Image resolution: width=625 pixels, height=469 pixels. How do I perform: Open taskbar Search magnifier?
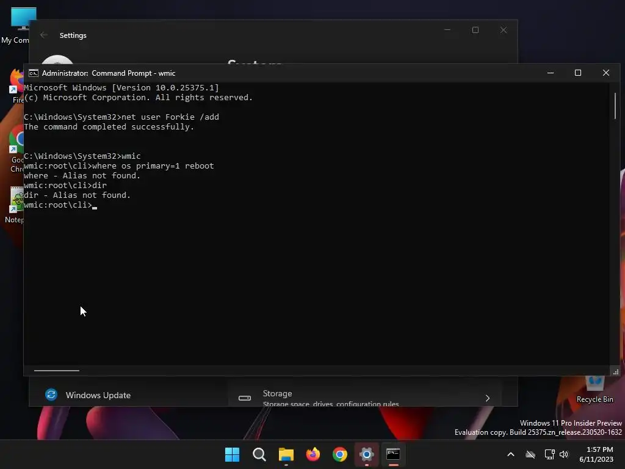[259, 454]
